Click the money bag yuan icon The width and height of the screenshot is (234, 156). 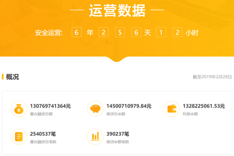click(x=19, y=109)
